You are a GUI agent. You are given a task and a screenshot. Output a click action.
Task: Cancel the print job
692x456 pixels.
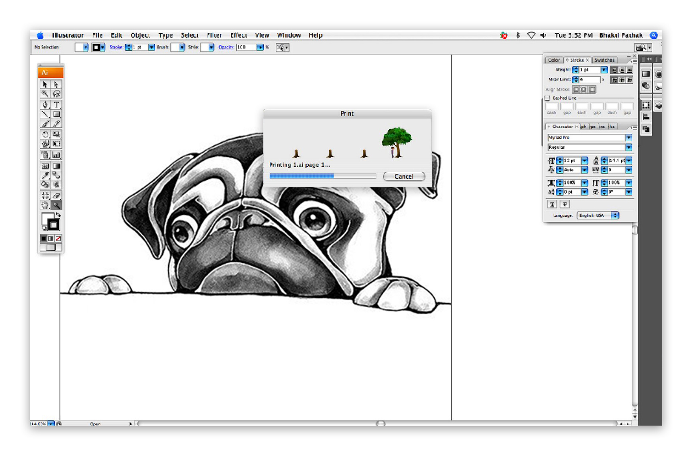404,177
